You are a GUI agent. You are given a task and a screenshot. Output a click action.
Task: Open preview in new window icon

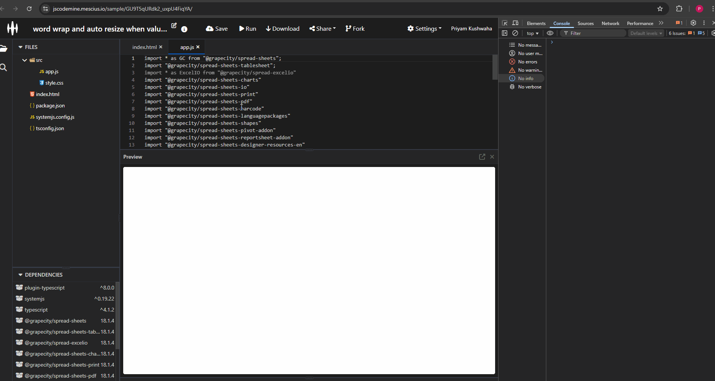pyautogui.click(x=482, y=157)
